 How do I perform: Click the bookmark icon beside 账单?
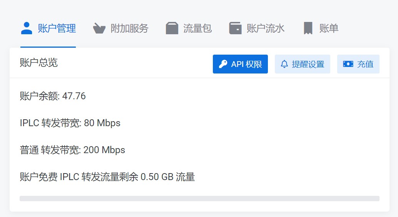click(308, 28)
